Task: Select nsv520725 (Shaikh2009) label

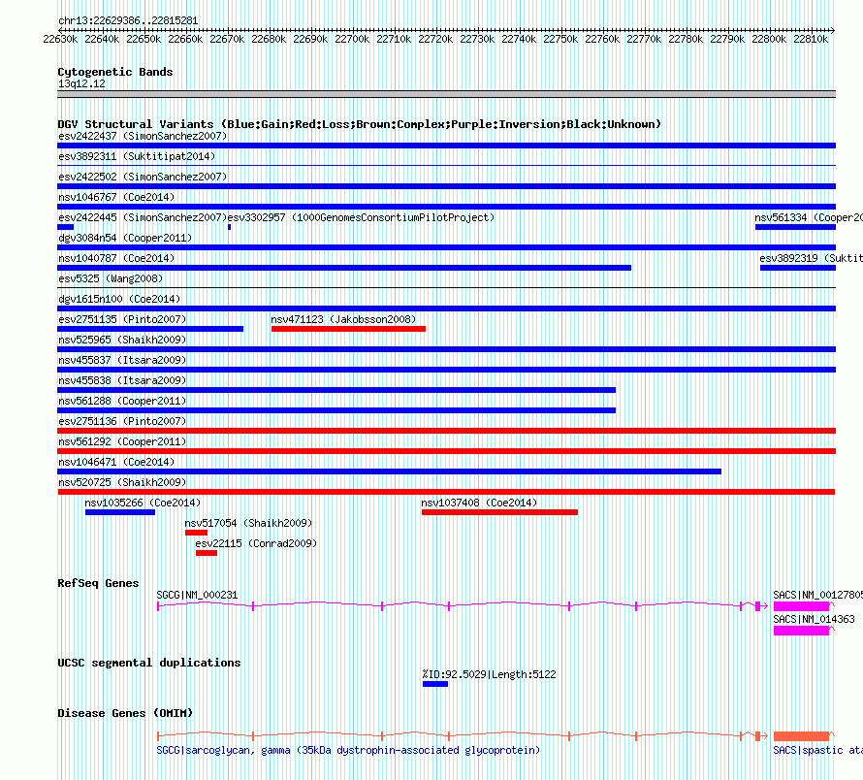Action: 122,482
